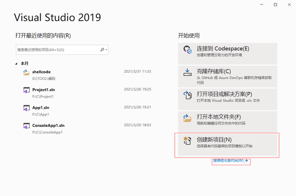Close the Visual Studio start window

point(289,5)
